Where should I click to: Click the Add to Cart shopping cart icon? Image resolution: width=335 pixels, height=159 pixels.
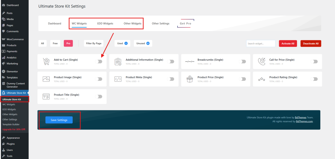pyautogui.click(x=46, y=61)
